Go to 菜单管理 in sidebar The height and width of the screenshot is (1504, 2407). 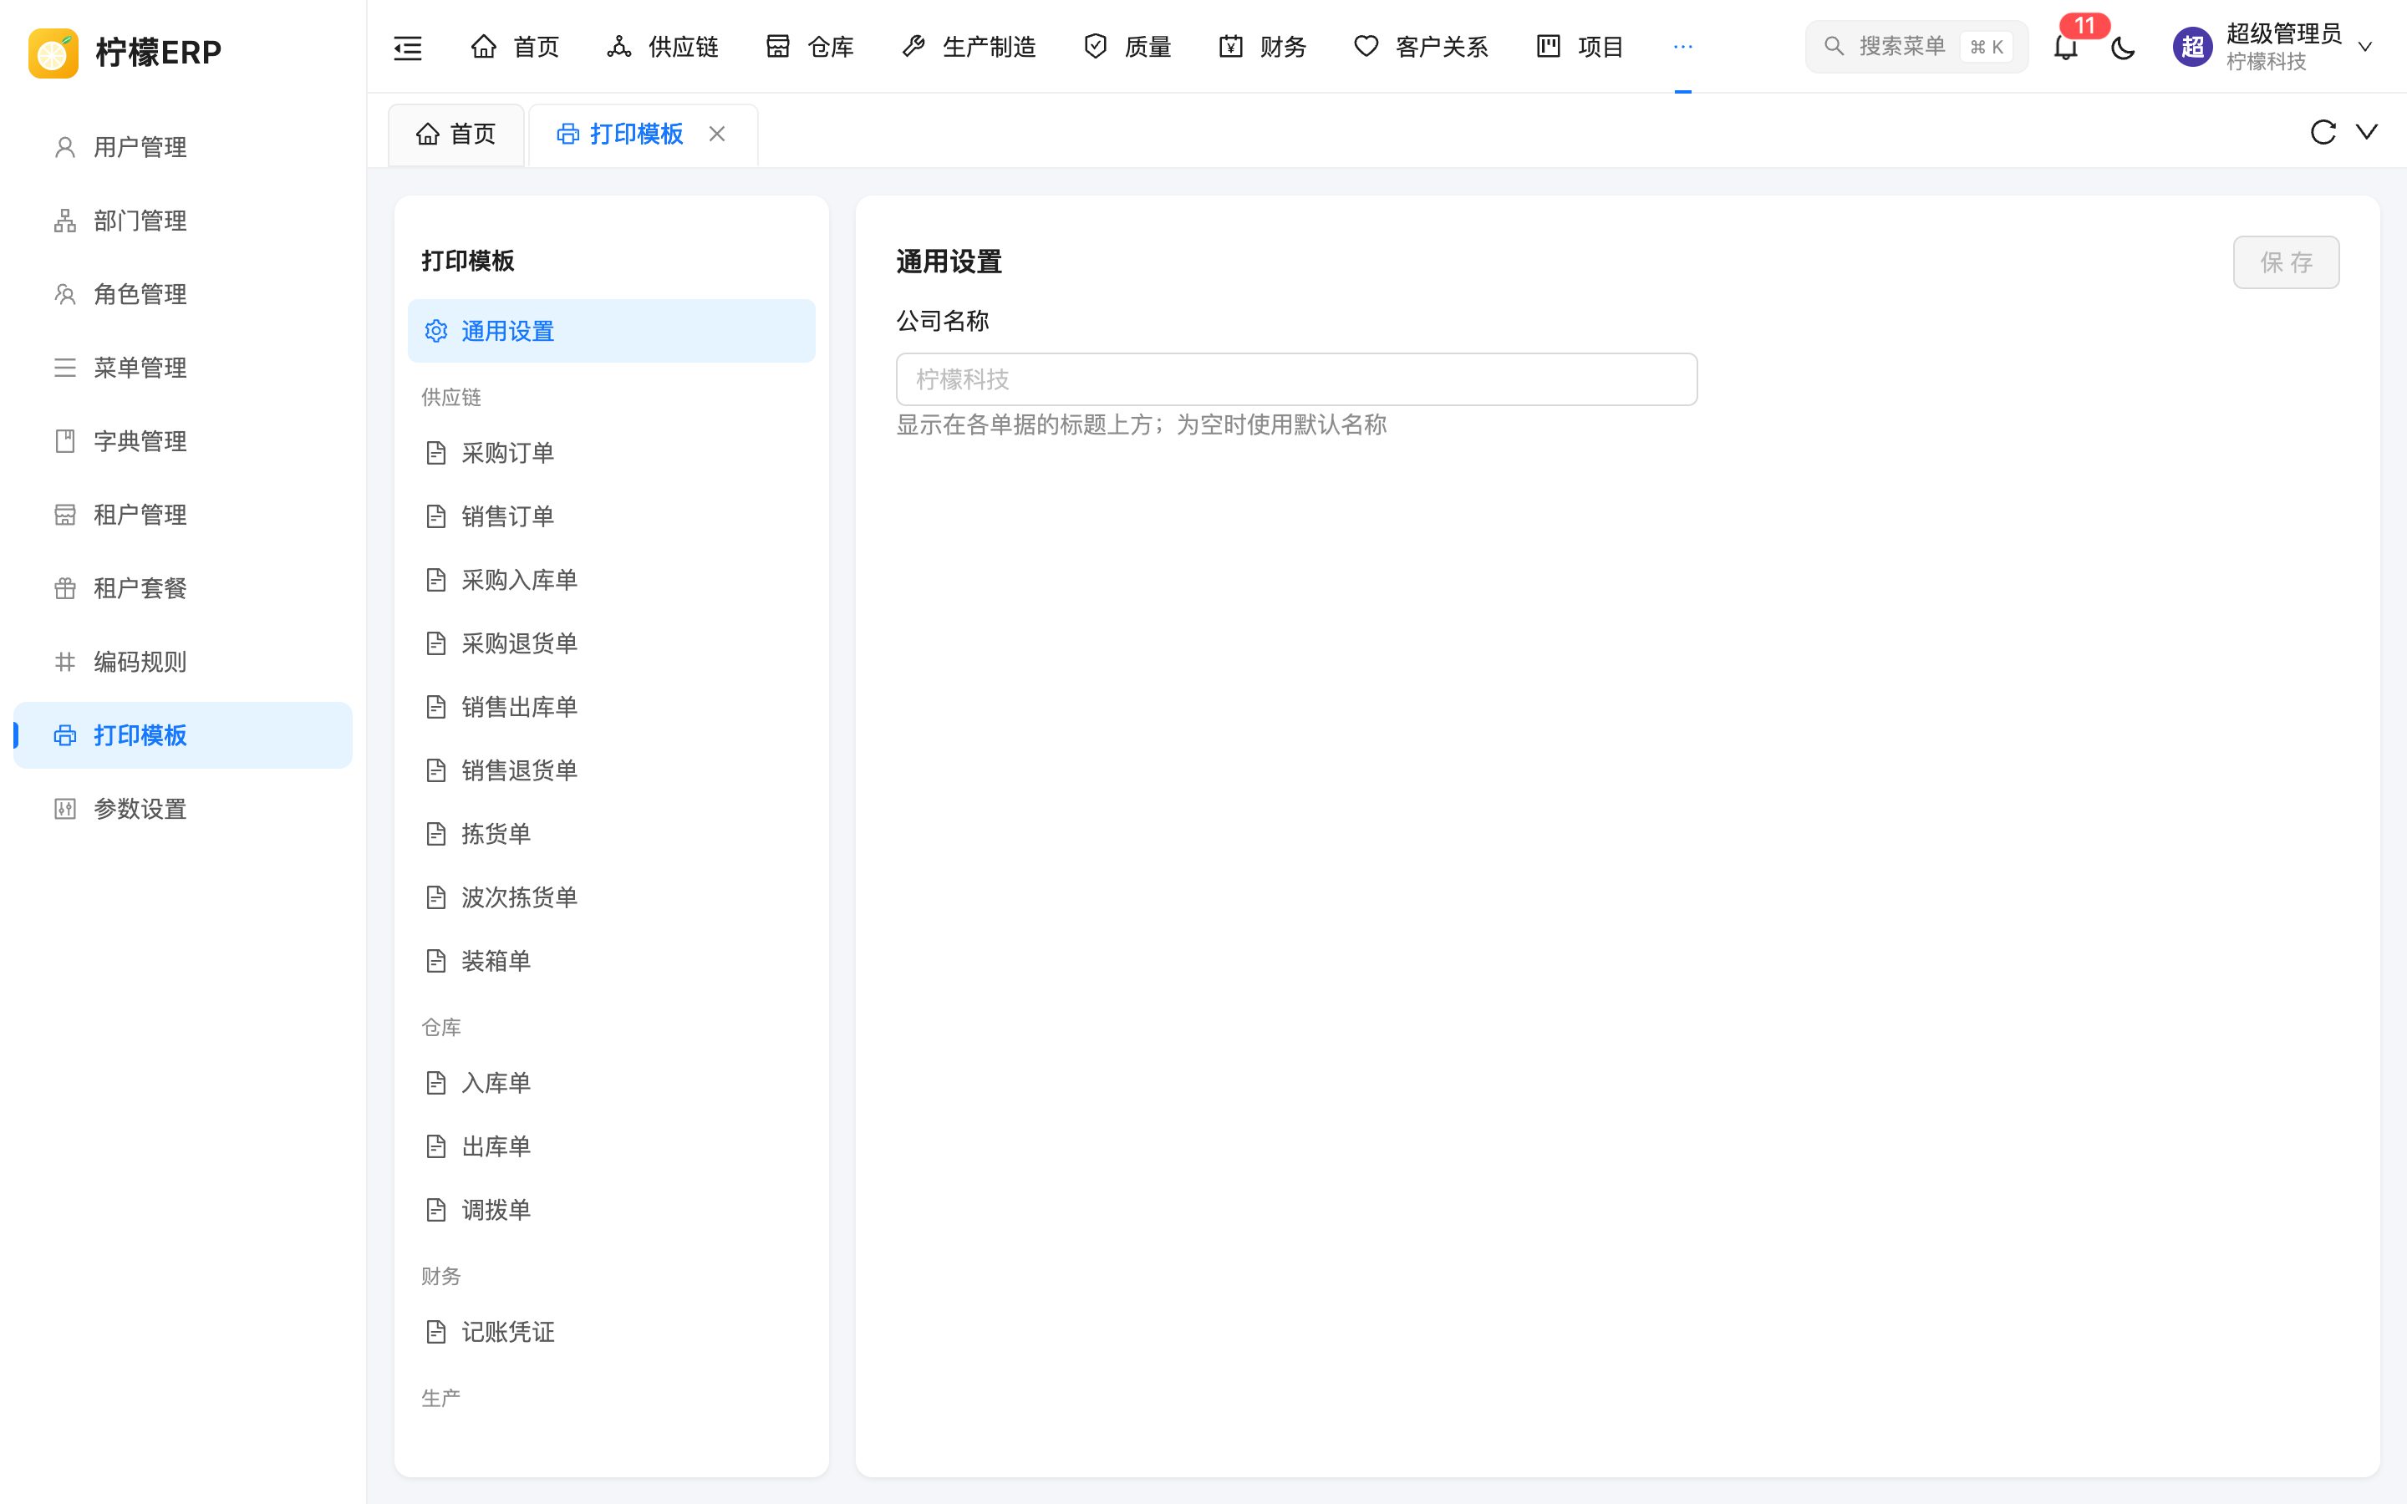click(183, 368)
